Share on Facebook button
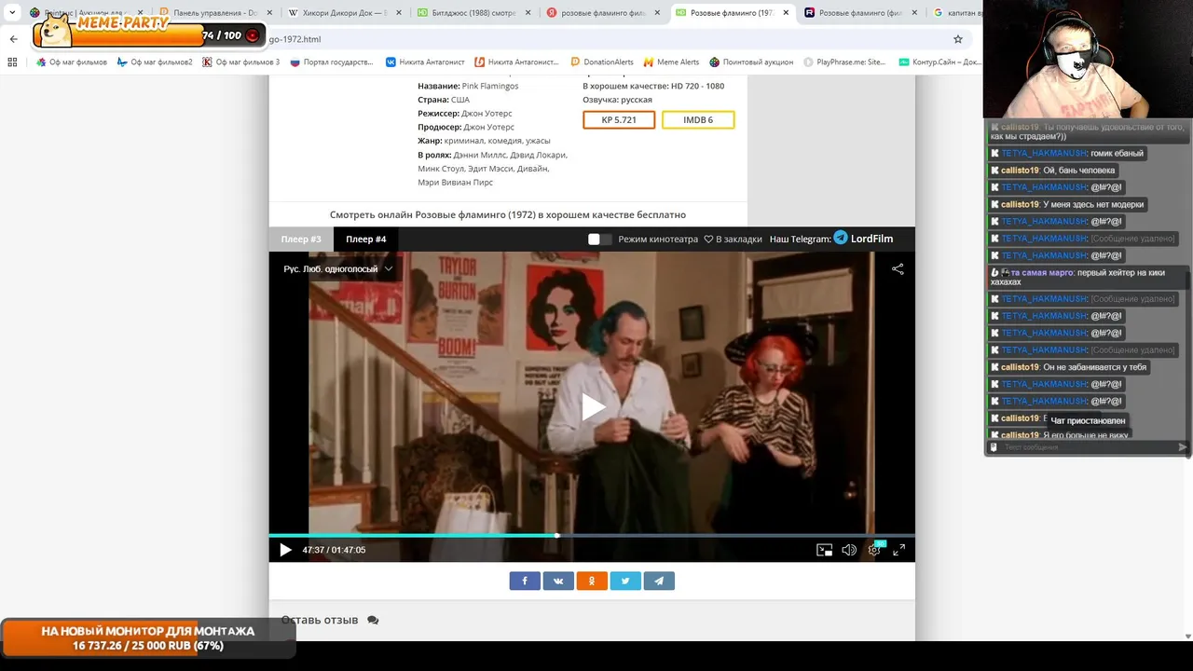Viewport: 1193px width, 671px height. [x=525, y=581]
